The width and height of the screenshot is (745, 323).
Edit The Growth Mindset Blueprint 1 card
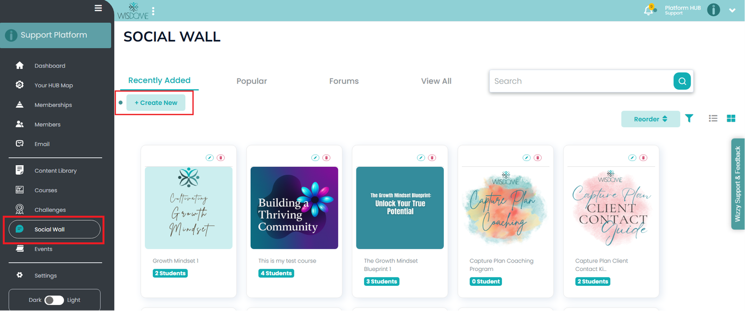click(x=421, y=158)
